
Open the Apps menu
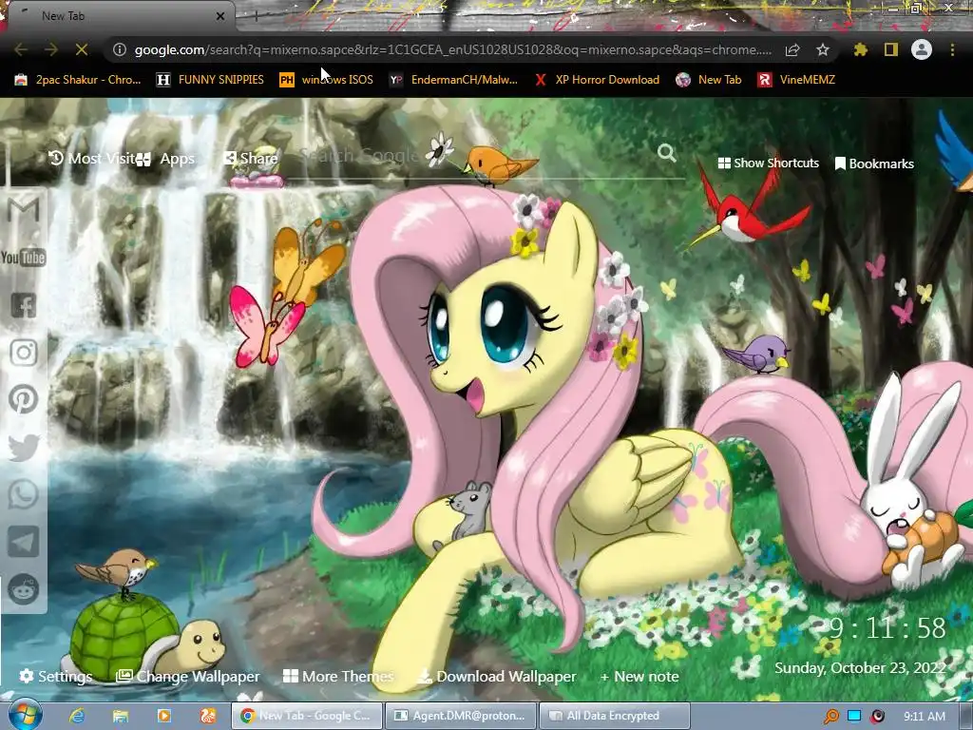(x=165, y=159)
